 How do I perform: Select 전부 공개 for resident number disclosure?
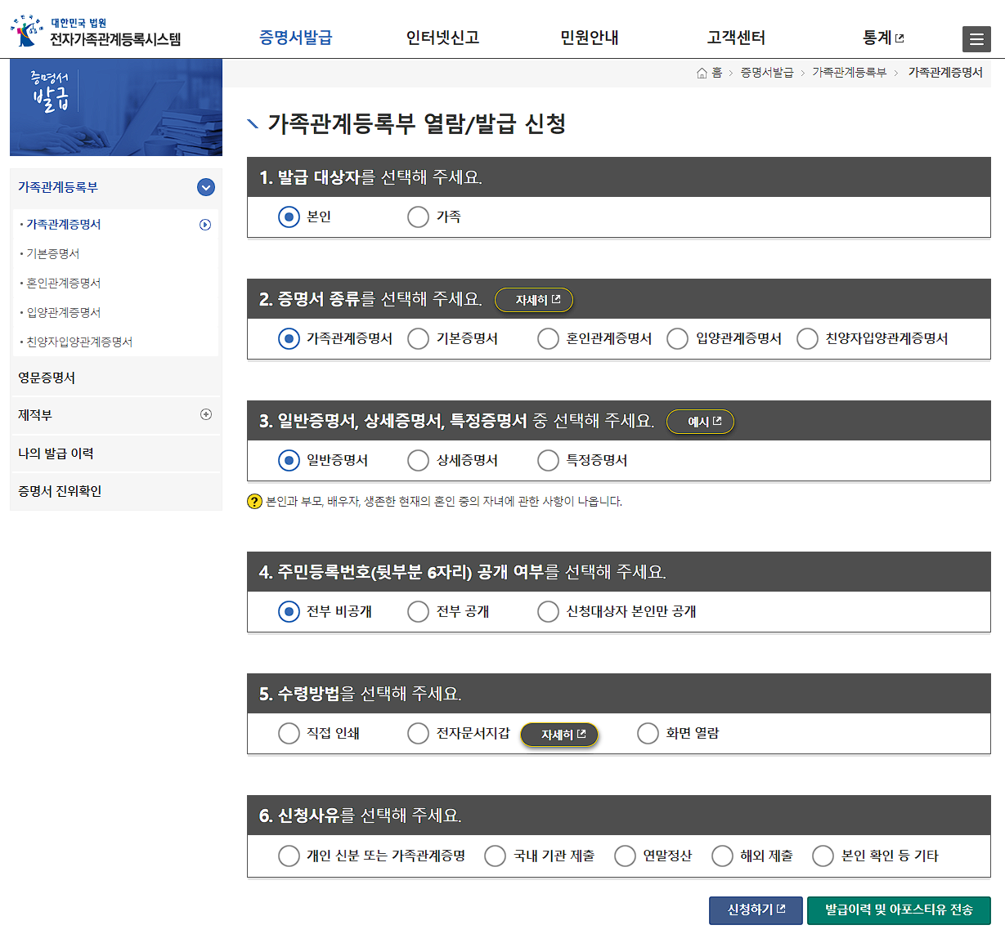pyautogui.click(x=418, y=610)
